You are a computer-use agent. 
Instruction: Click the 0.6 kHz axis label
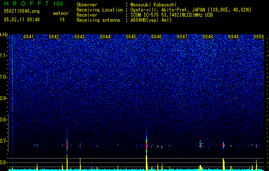pos(3,162)
